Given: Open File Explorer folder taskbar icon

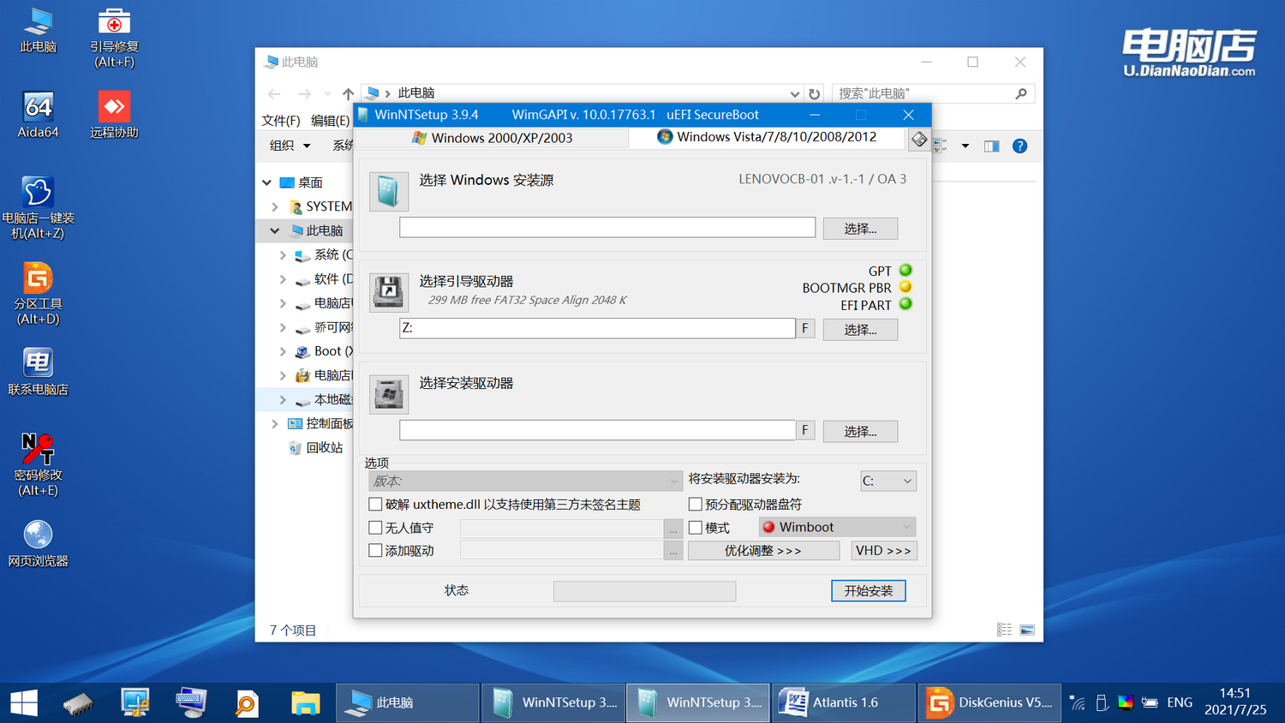Looking at the screenshot, I should coord(305,703).
